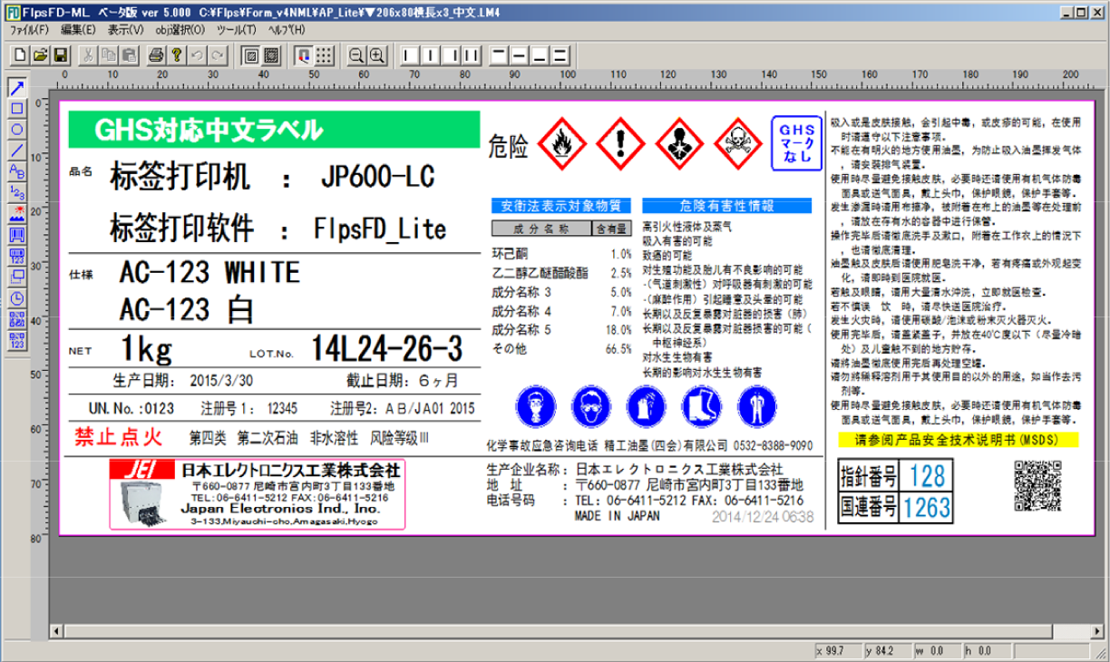Open the ヘルプ(H) menu
The height and width of the screenshot is (662, 1110).
pos(286,30)
